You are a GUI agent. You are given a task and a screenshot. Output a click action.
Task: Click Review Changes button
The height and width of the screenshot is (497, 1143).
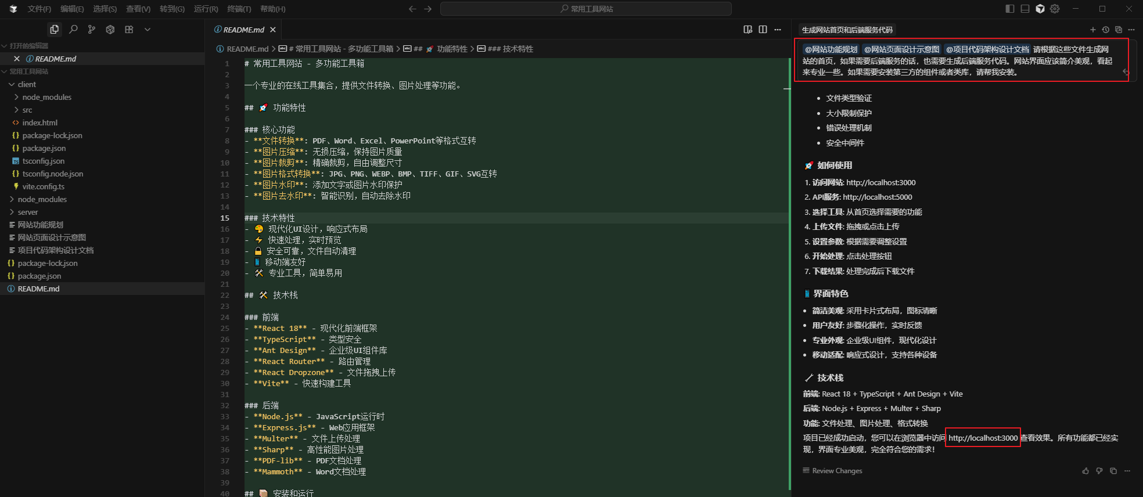point(832,471)
